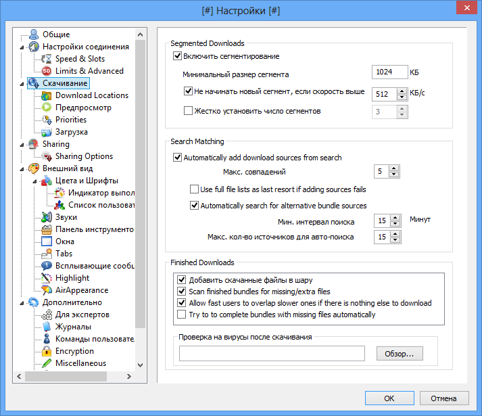This screenshot has height=416, width=482.
Task: Select the Miscellaneous settings page
Action: pos(81,363)
